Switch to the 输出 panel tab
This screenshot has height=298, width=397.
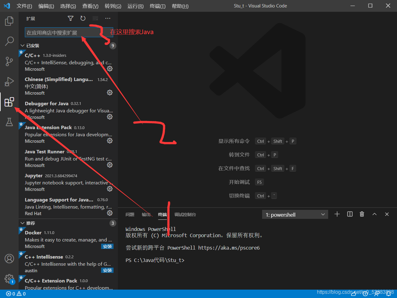click(x=146, y=214)
